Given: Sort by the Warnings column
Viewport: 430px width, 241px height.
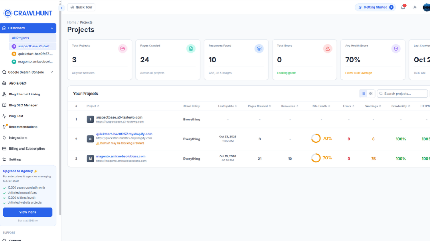Looking at the screenshot, I should tap(373, 106).
